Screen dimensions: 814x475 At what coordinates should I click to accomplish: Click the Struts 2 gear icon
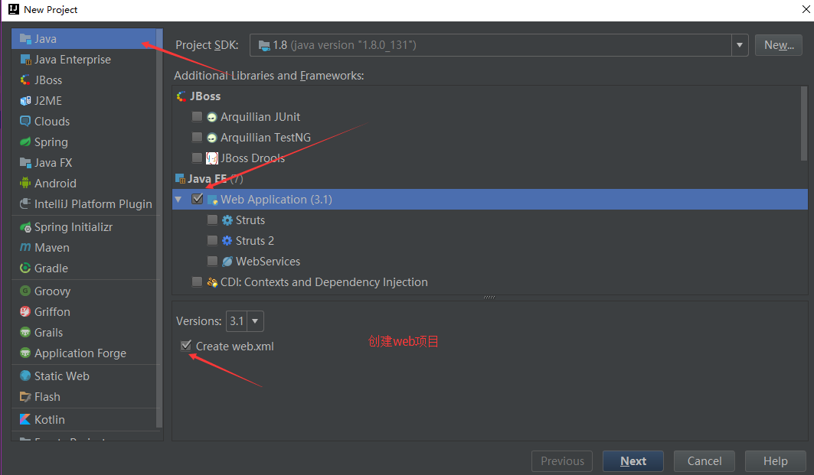pos(227,241)
